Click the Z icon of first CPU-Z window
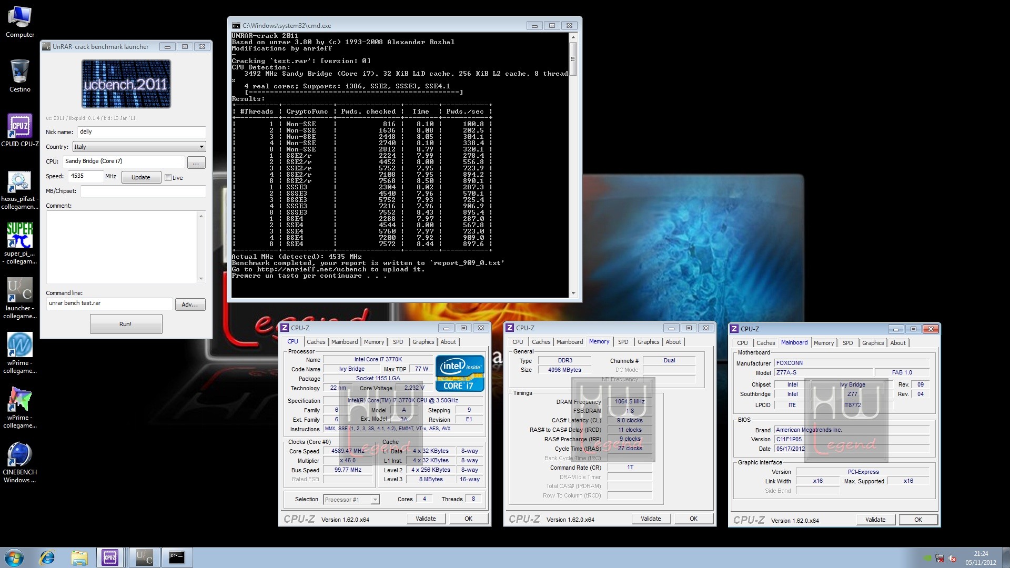The height and width of the screenshot is (568, 1010). click(x=285, y=328)
